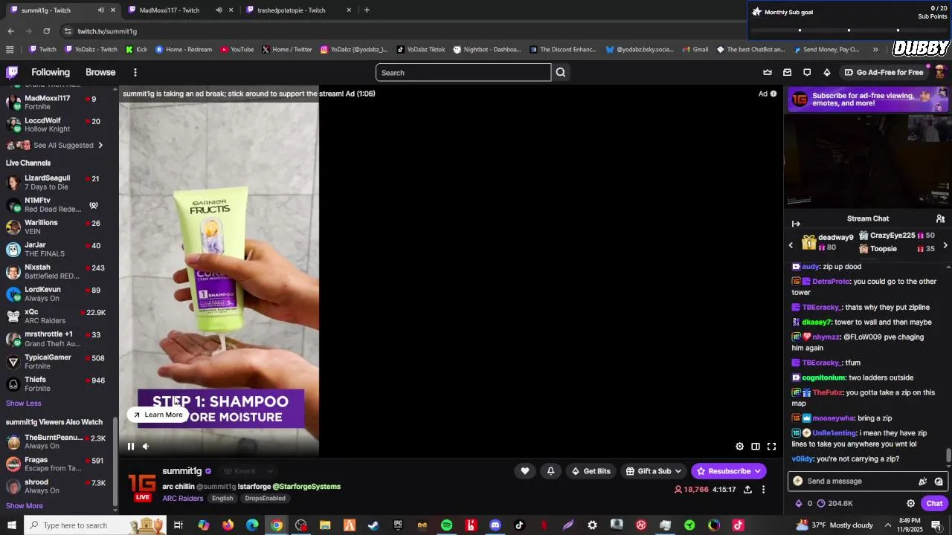Image resolution: width=952 pixels, height=535 pixels.
Task: Open the whispers chat bubble icon
Action: pos(807,72)
